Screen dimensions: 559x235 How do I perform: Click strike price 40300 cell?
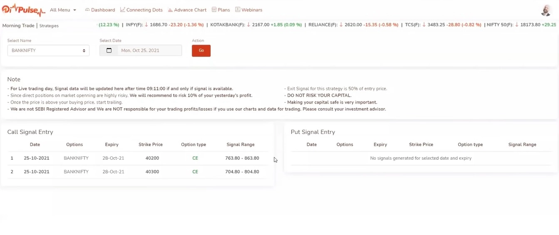click(x=152, y=172)
